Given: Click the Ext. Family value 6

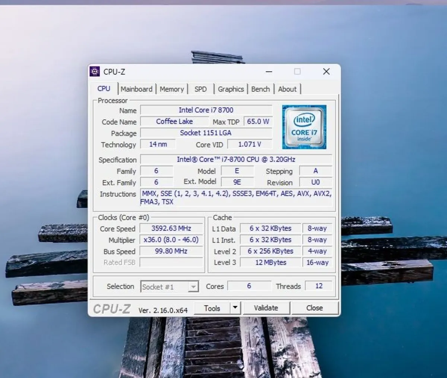Looking at the screenshot, I should click(156, 182).
